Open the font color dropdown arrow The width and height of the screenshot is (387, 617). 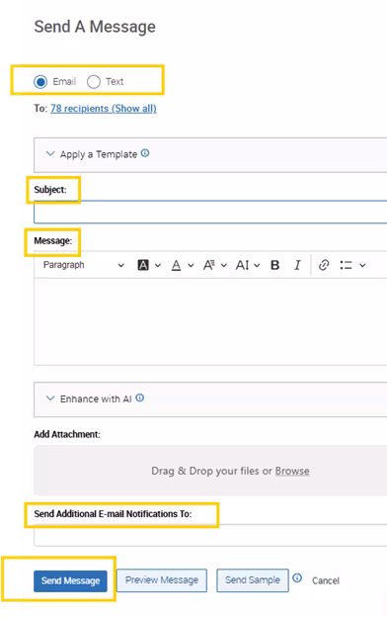click(191, 266)
